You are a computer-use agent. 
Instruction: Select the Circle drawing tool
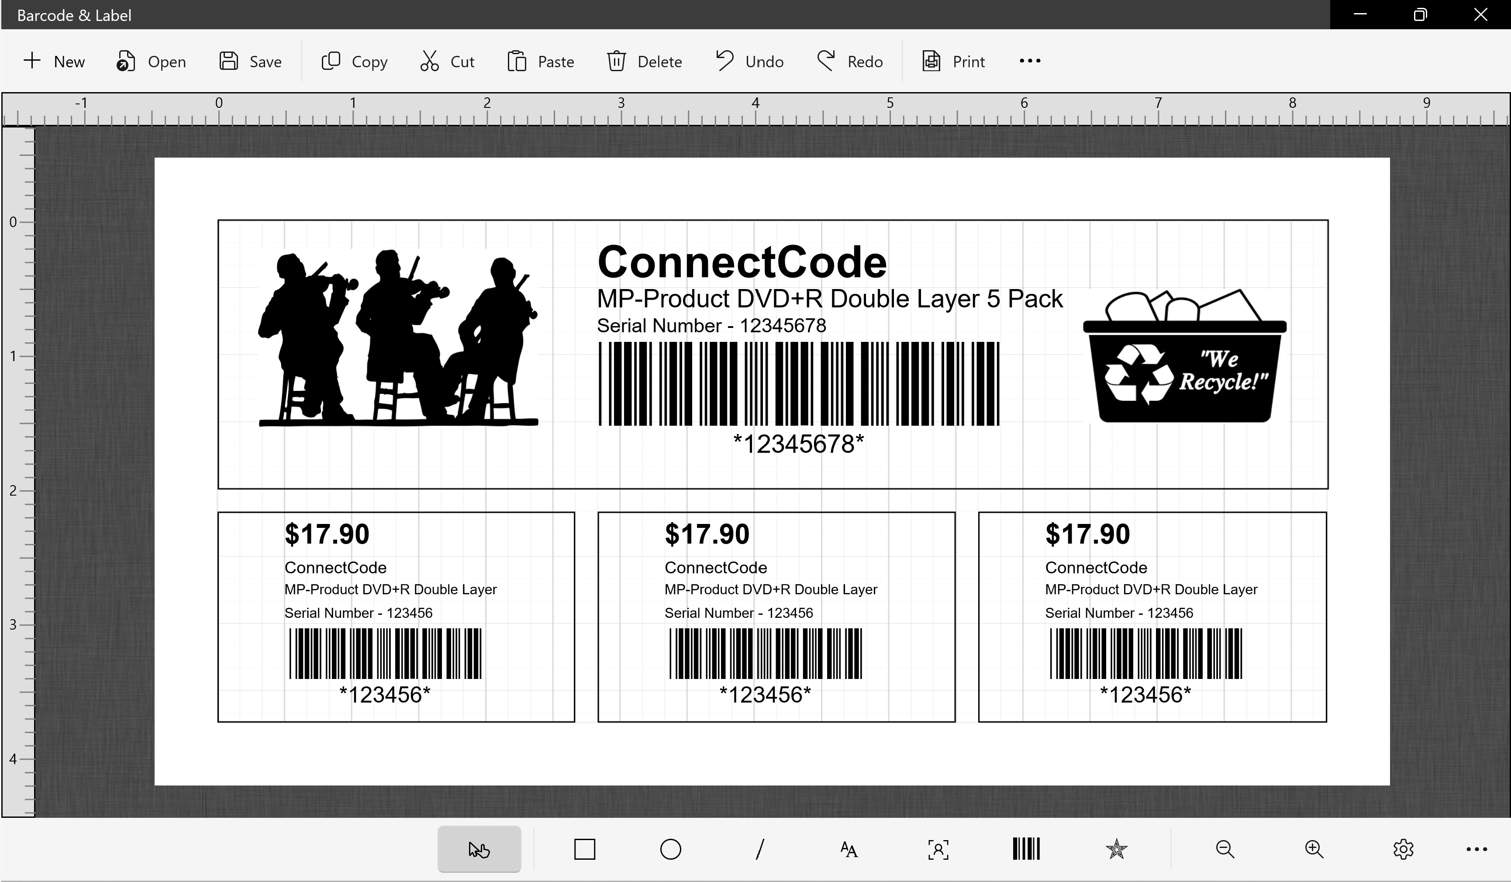coord(670,849)
